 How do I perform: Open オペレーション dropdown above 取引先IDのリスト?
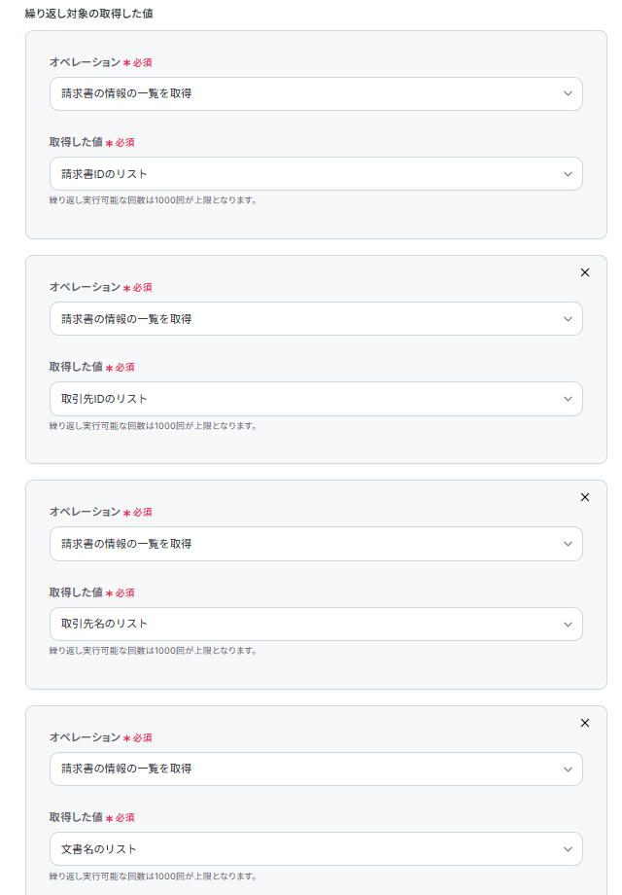coord(316,319)
